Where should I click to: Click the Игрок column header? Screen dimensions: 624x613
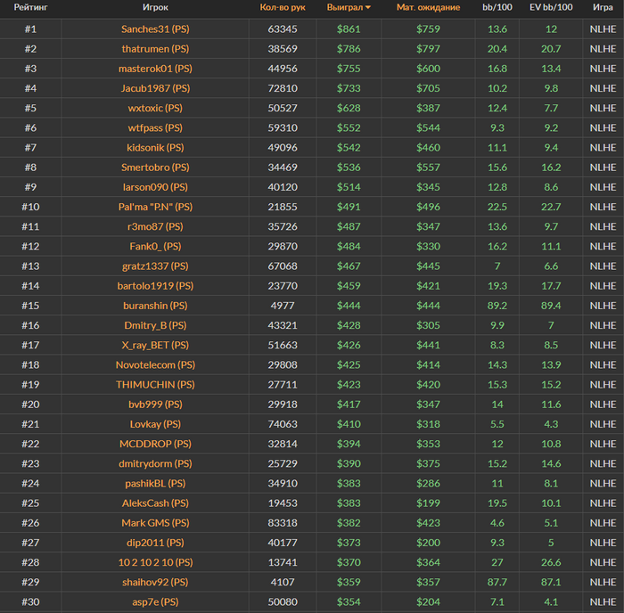[155, 7]
